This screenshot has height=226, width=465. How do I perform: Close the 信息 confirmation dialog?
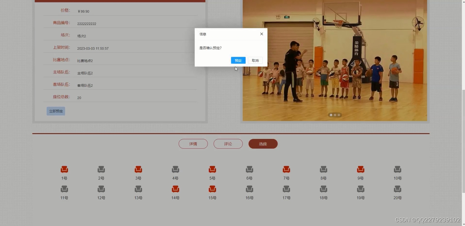click(261, 34)
